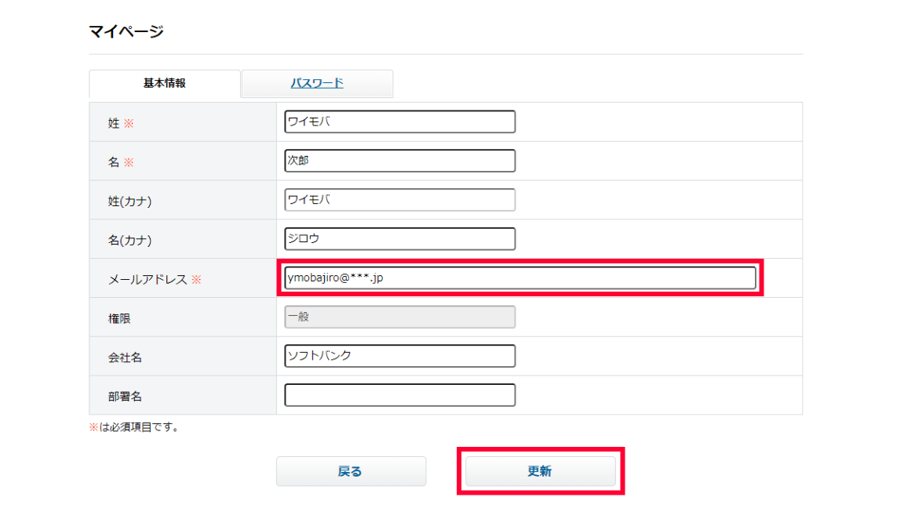The width and height of the screenshot is (904, 508).
Task: Click the 名(カナ) row label
Action: (x=130, y=241)
